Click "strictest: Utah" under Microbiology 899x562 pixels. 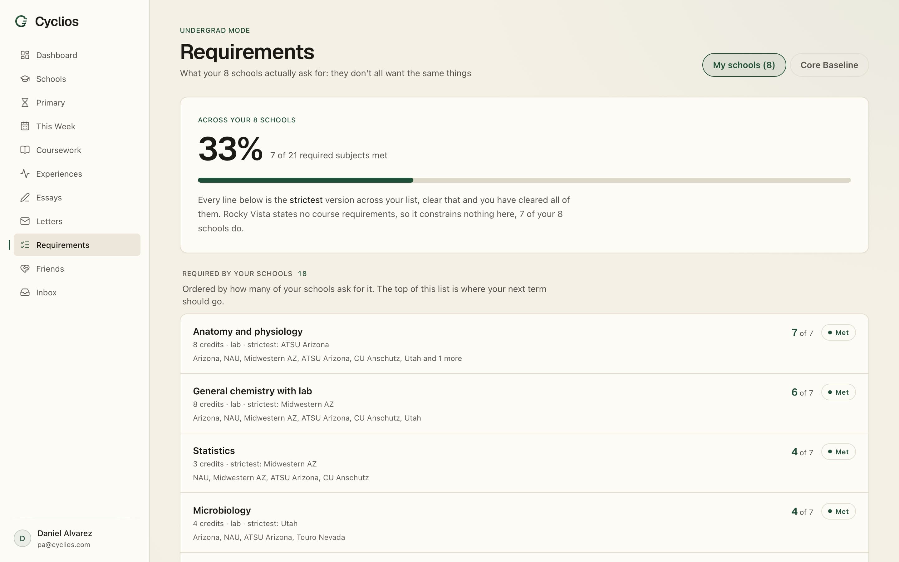tap(272, 523)
